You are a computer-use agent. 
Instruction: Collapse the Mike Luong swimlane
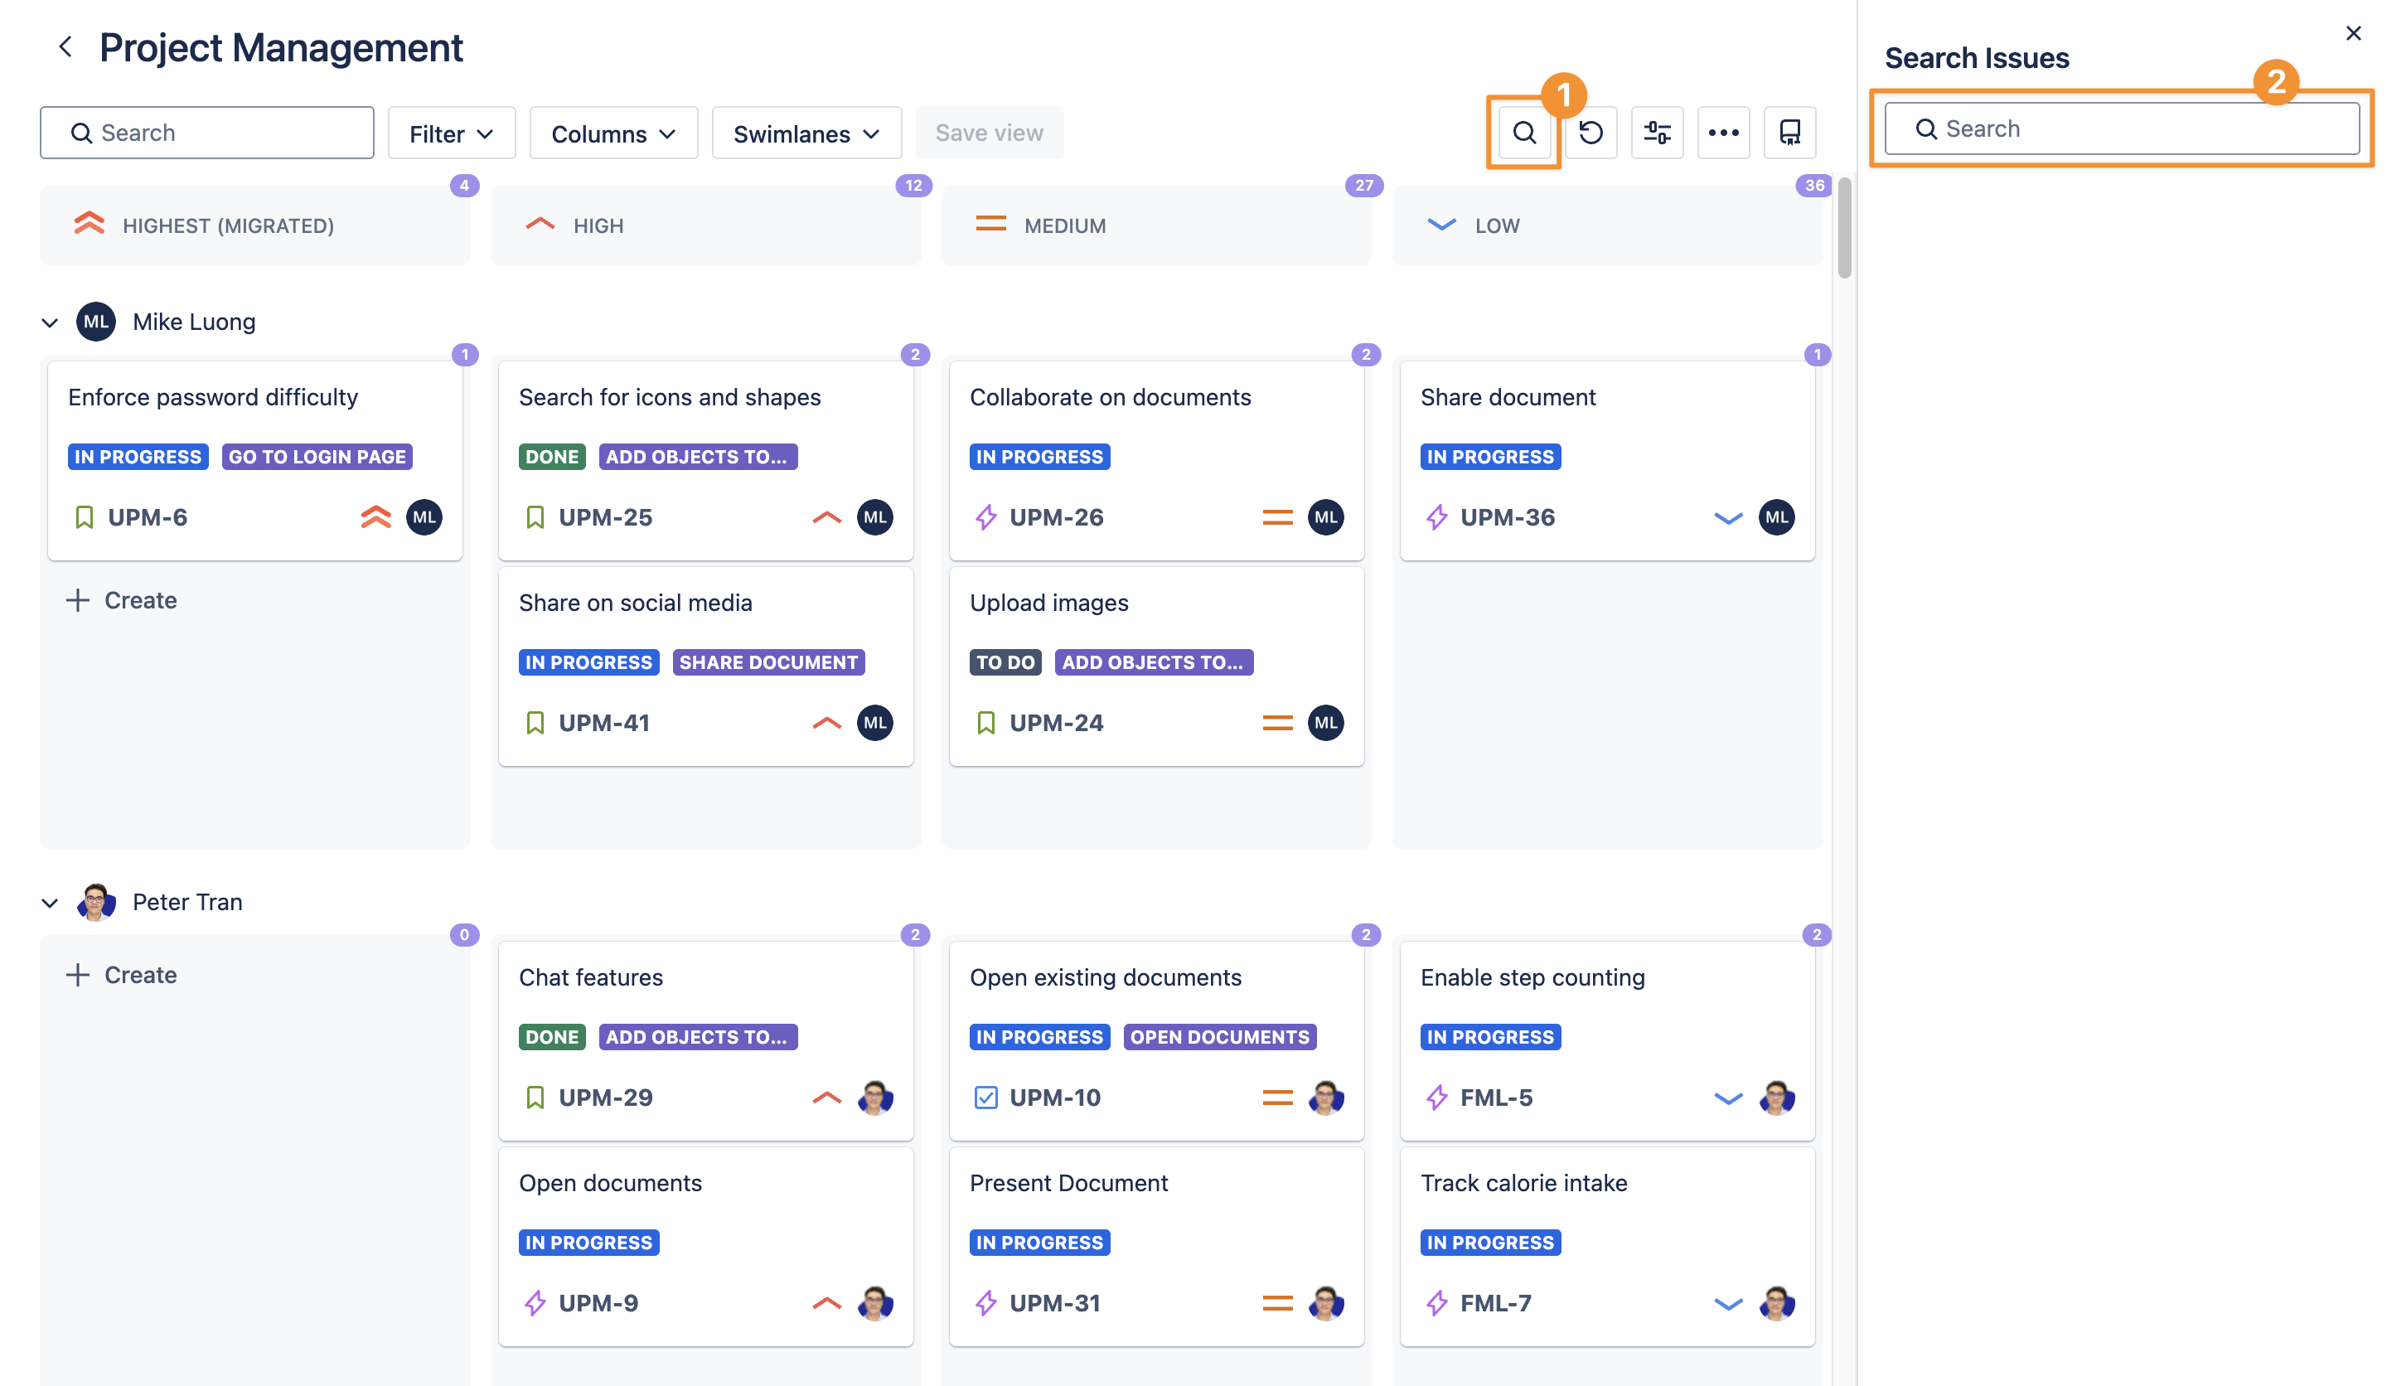(51, 323)
